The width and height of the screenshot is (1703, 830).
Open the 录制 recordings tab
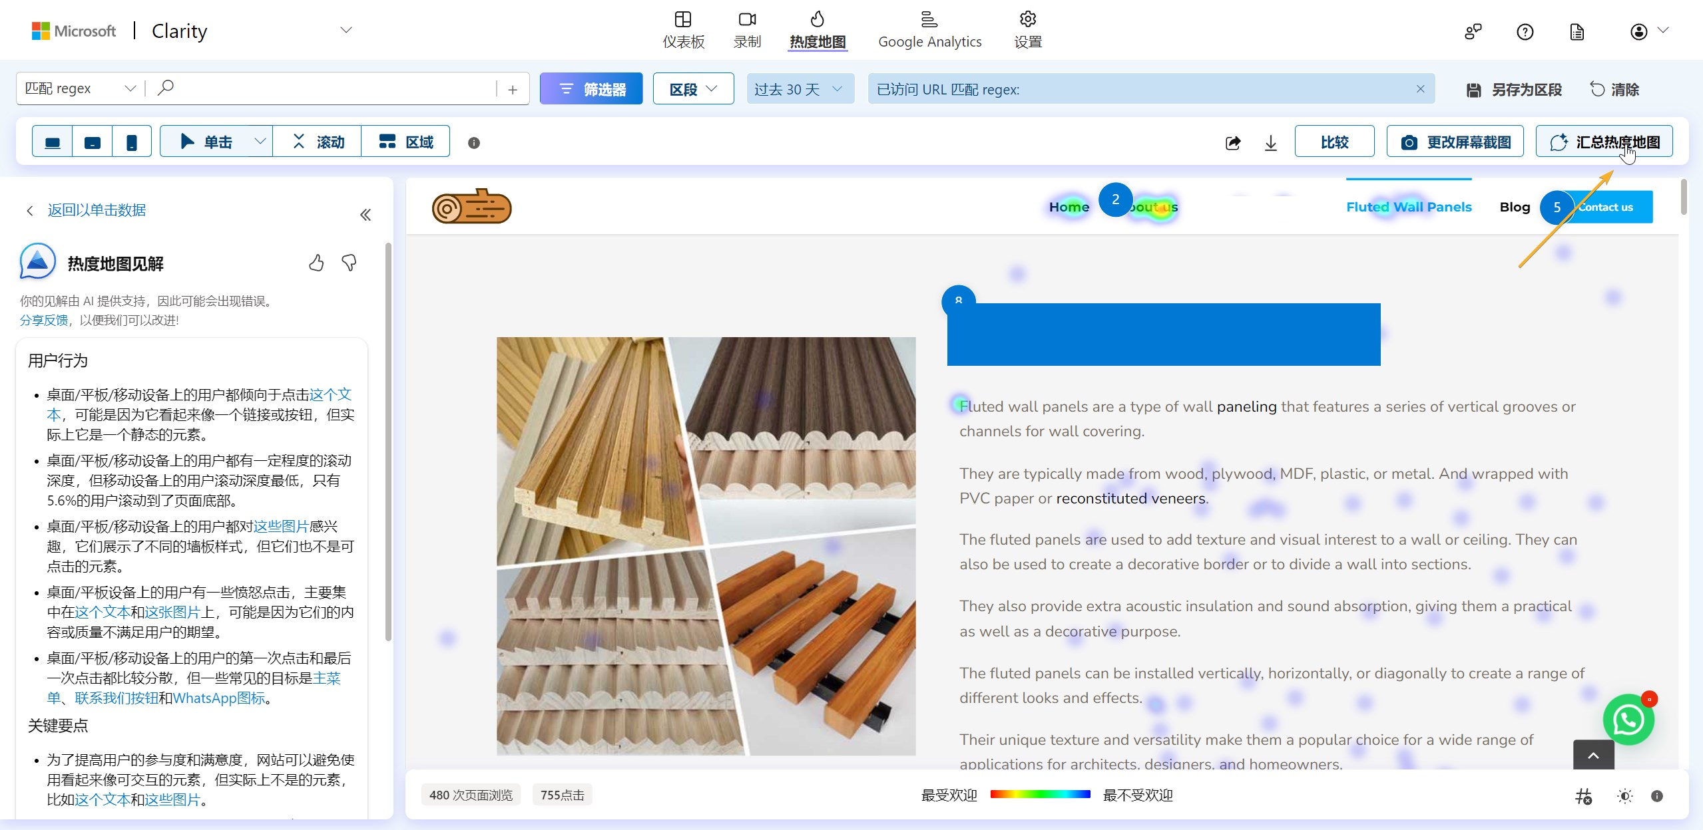pyautogui.click(x=747, y=30)
